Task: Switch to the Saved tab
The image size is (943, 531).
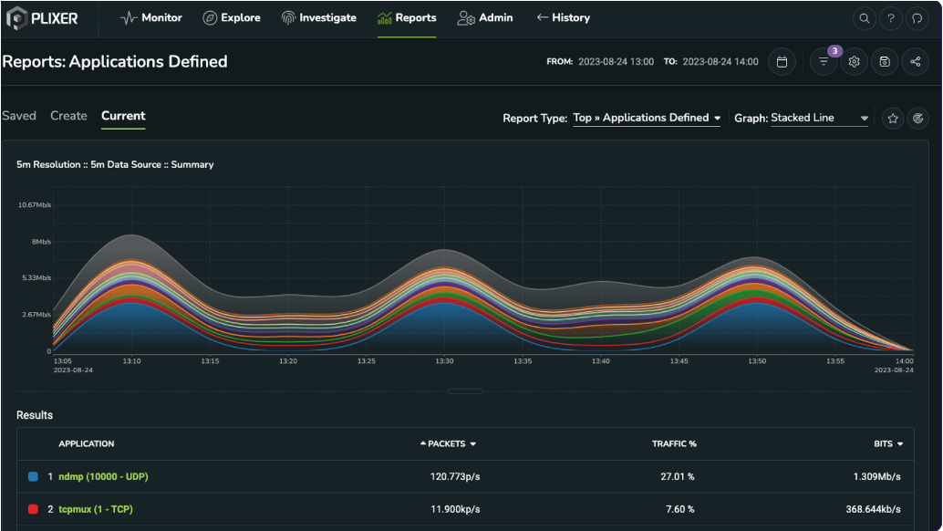Action: click(19, 115)
